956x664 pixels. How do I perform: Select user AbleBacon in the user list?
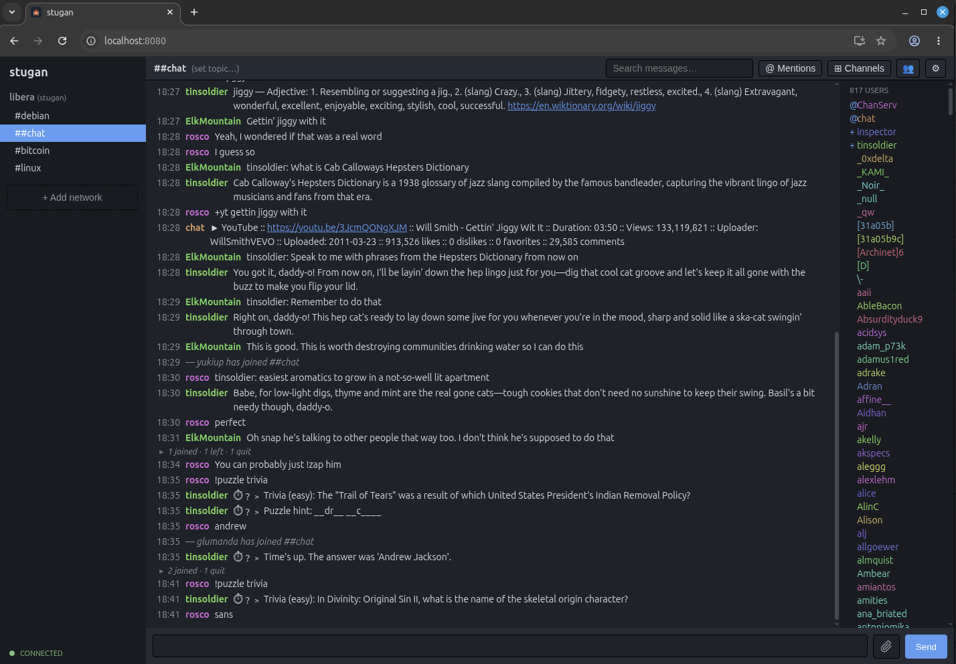point(880,306)
